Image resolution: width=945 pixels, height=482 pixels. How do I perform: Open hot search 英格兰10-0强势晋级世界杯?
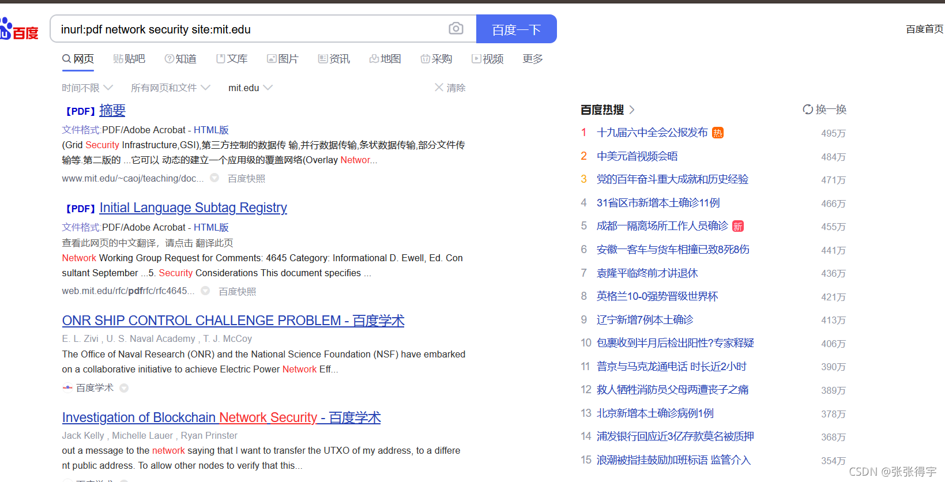point(657,296)
